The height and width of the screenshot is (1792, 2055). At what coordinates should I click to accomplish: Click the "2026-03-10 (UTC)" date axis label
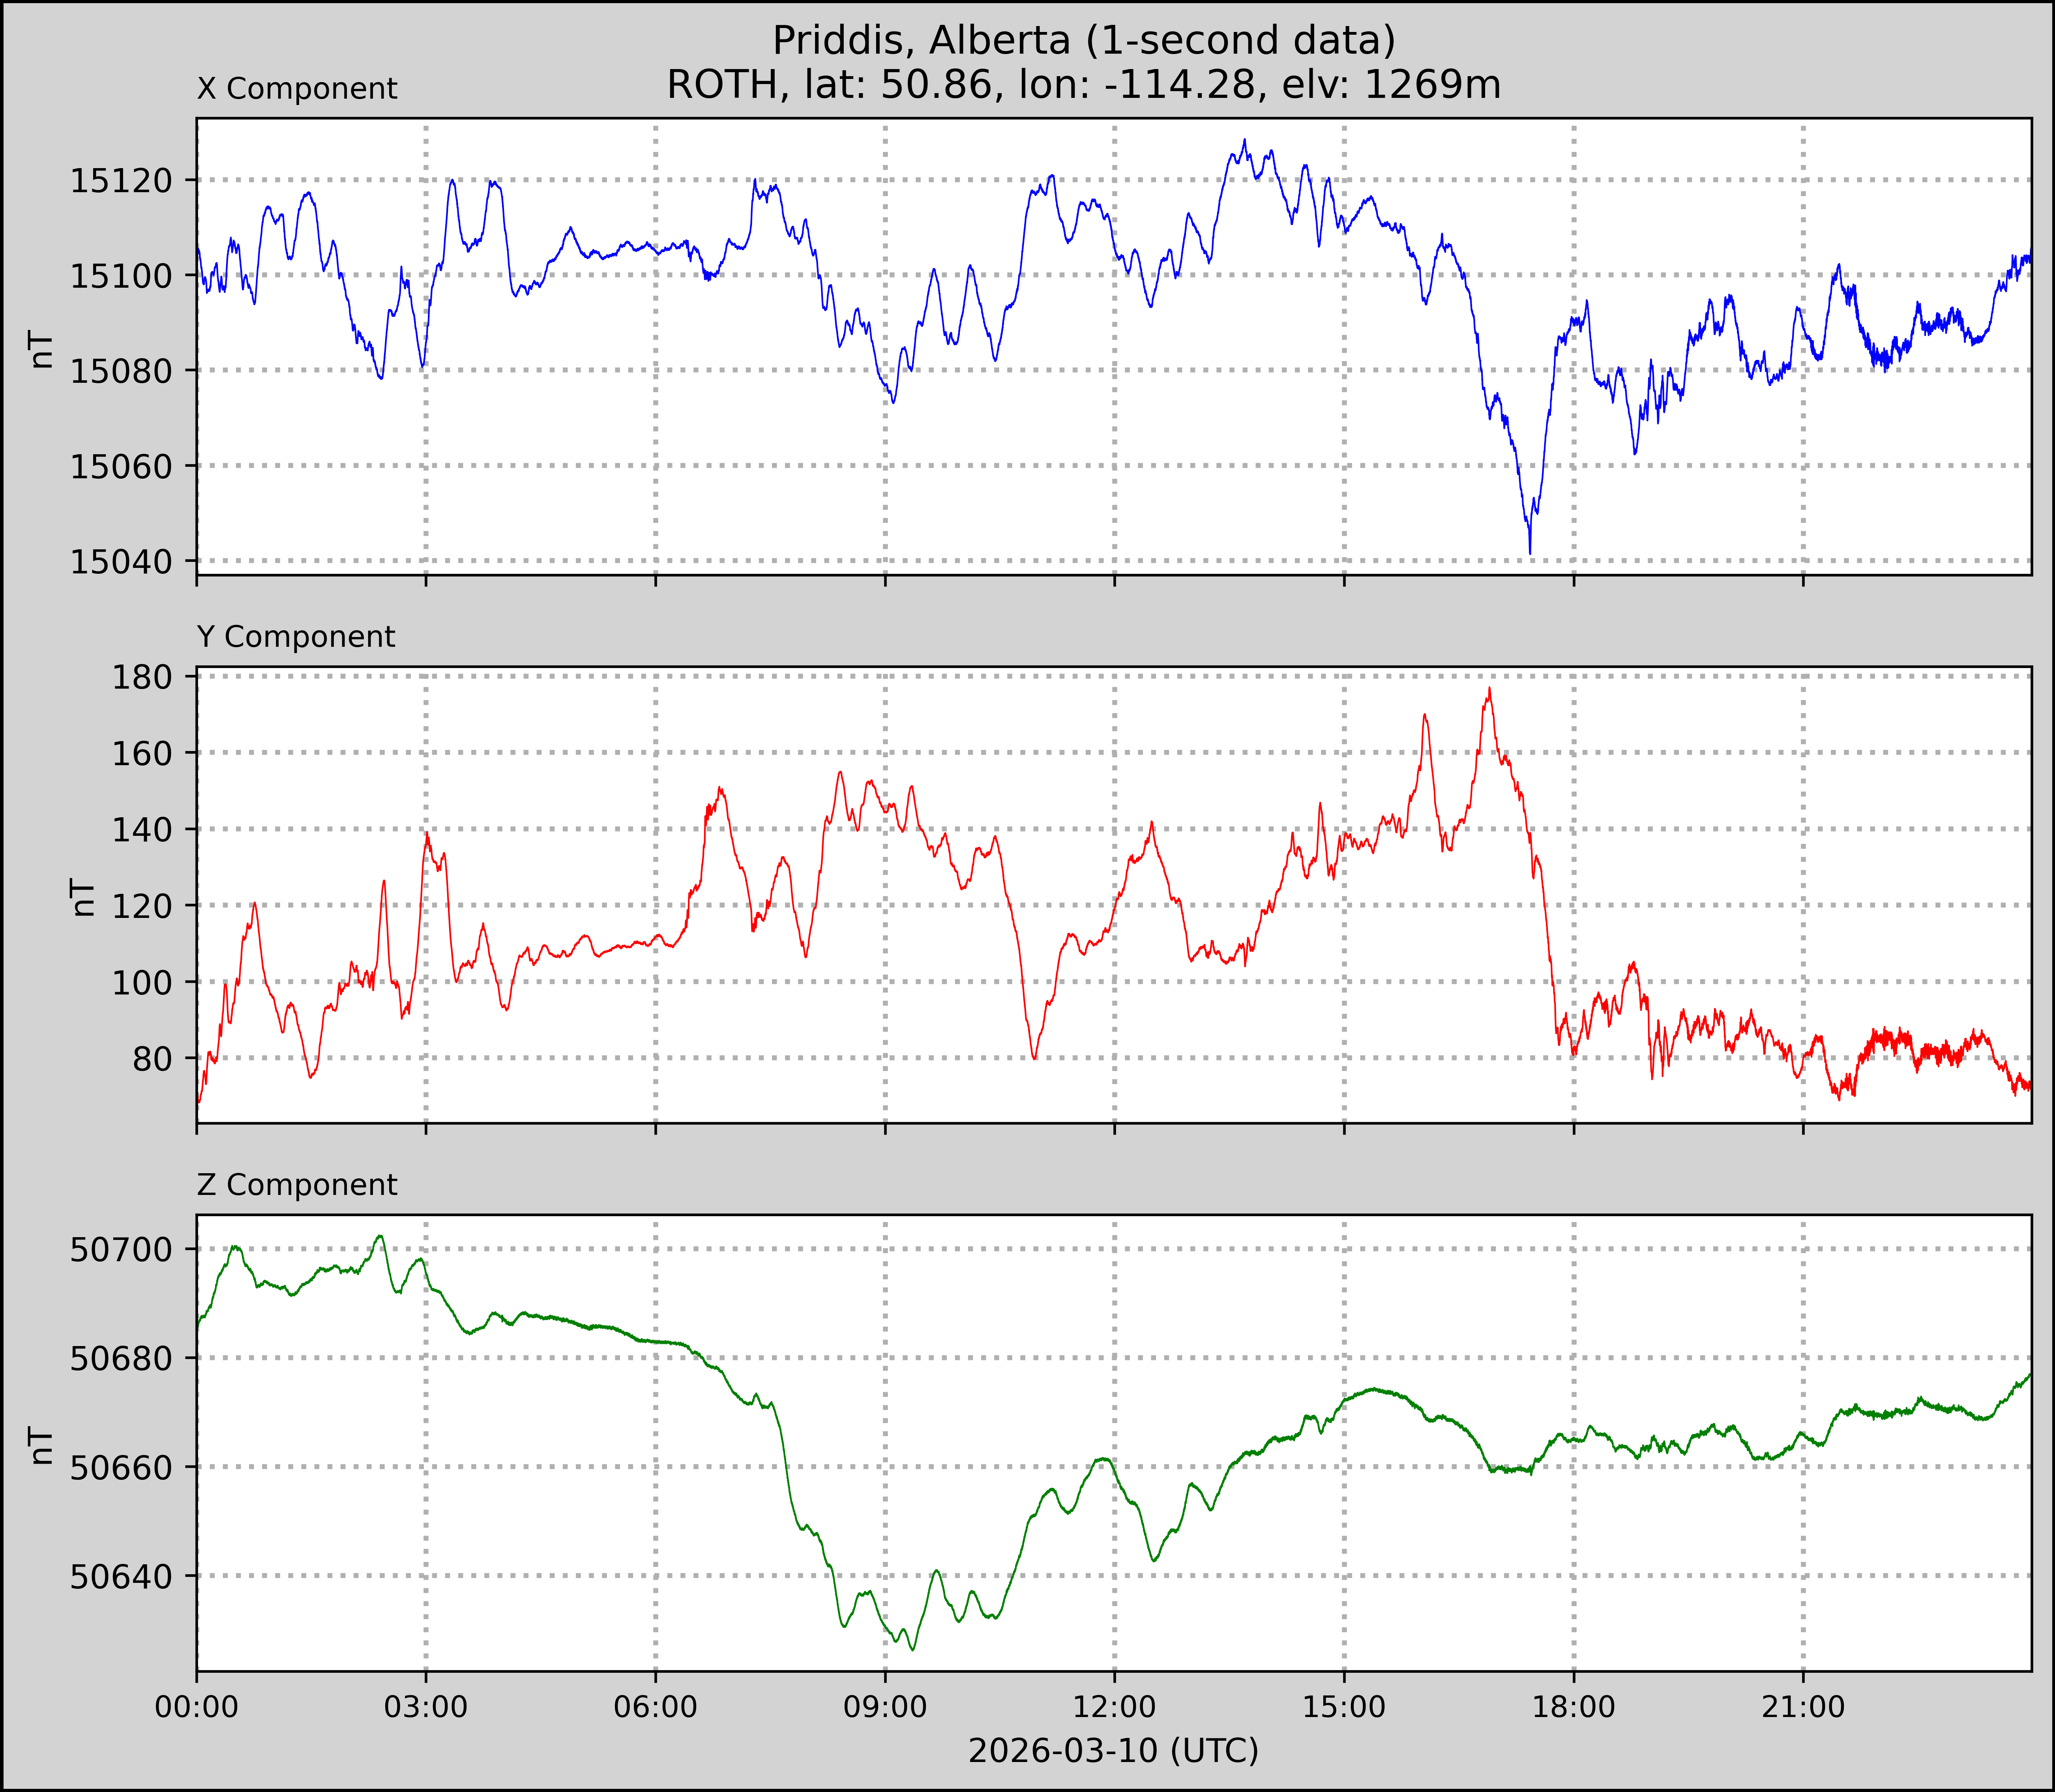tap(1113, 1751)
